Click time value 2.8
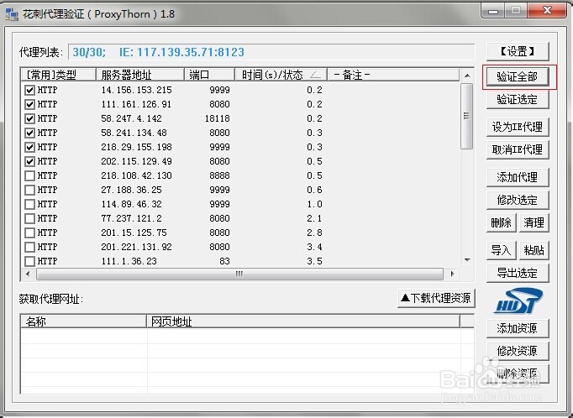573x418 pixels. click(314, 233)
